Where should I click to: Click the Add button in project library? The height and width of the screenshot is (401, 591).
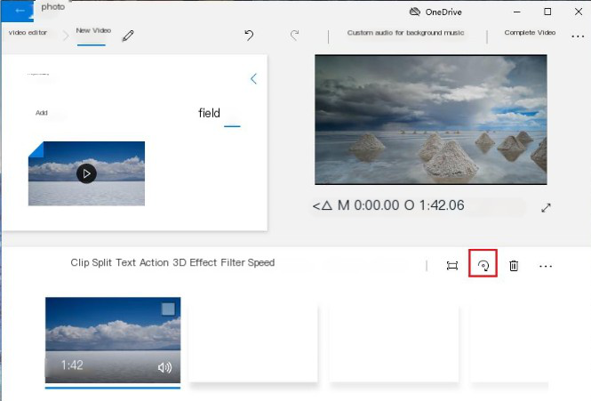pos(42,113)
